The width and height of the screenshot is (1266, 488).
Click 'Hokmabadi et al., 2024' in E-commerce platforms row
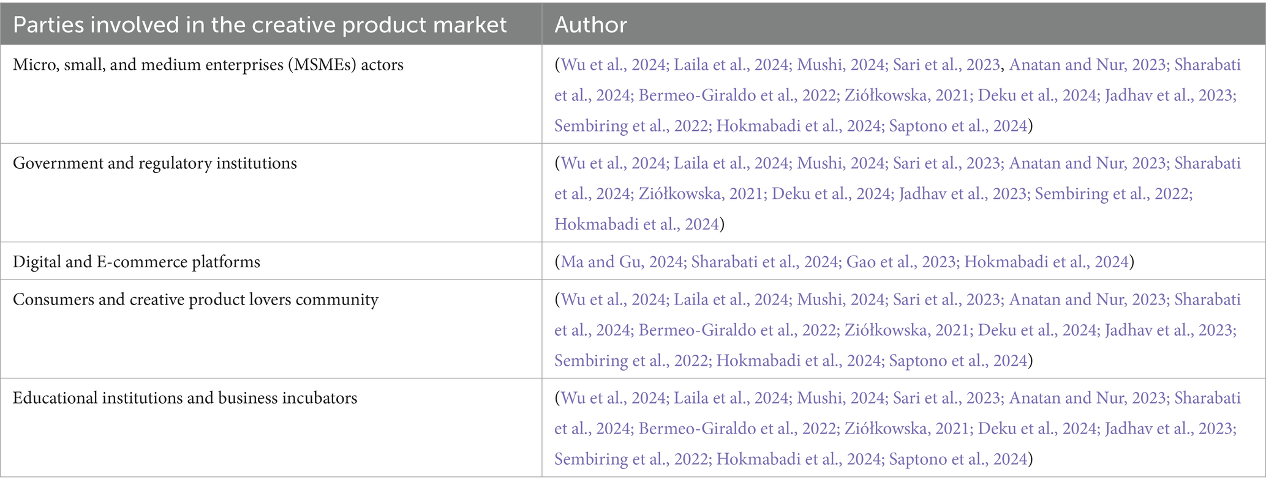[x=1046, y=262]
